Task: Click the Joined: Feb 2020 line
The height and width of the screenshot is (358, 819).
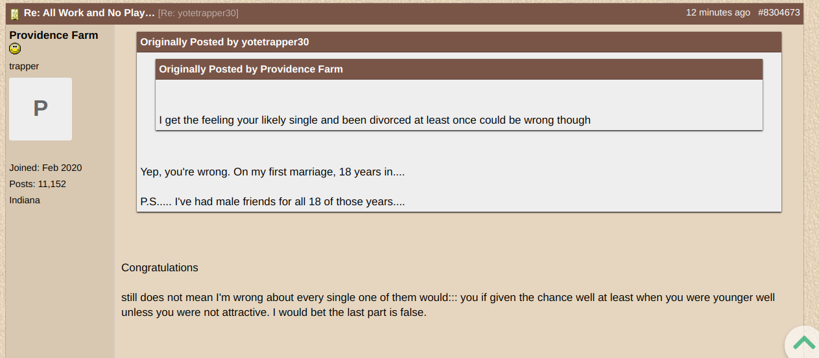Action: (x=45, y=168)
